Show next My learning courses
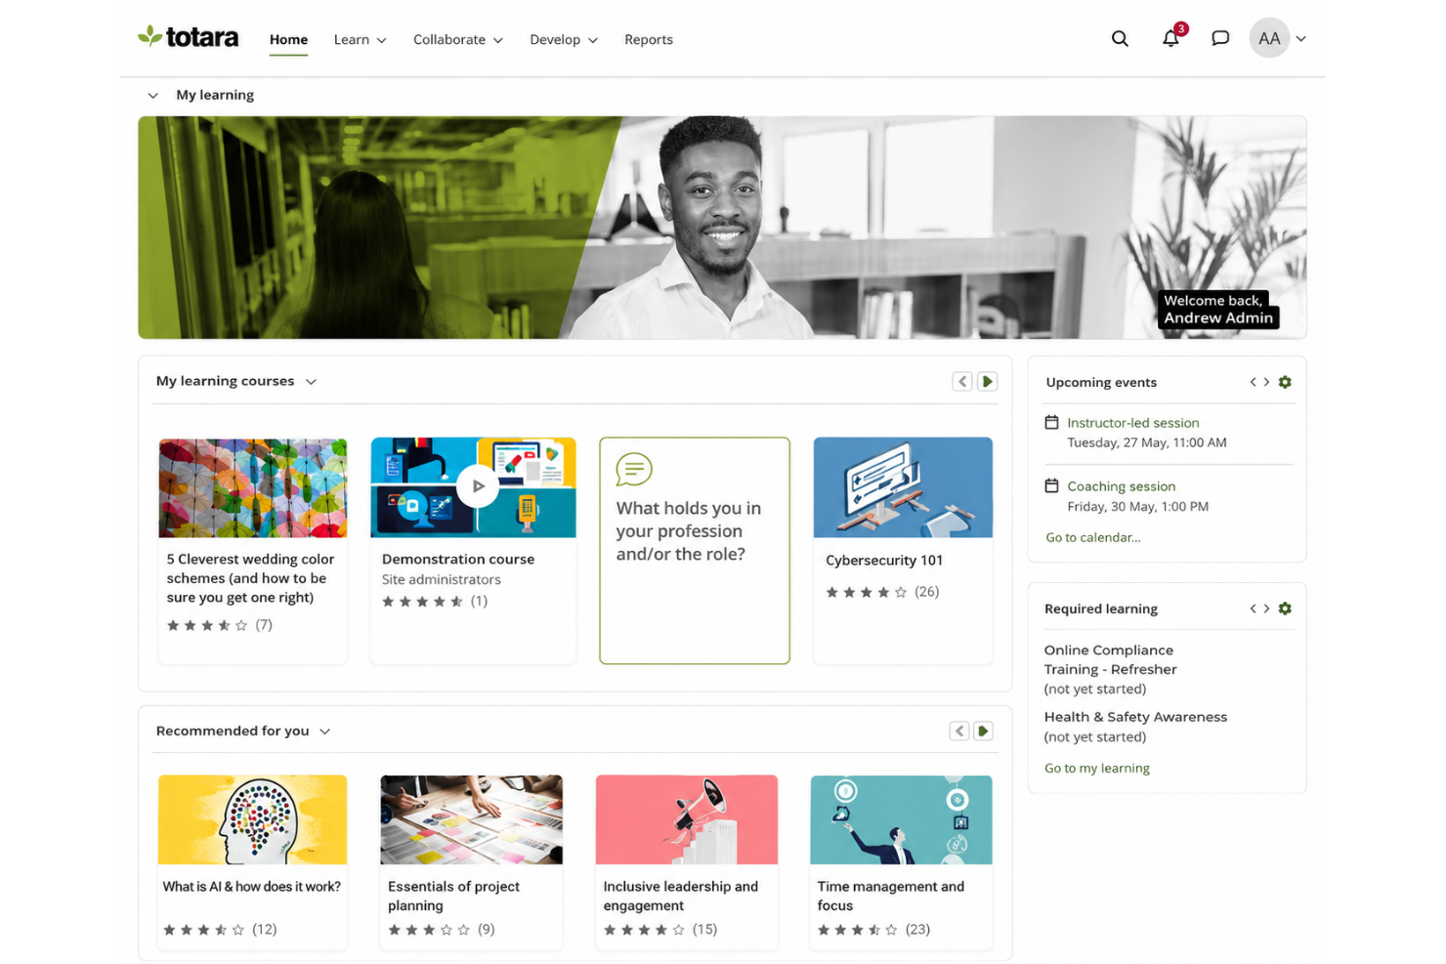 click(987, 381)
